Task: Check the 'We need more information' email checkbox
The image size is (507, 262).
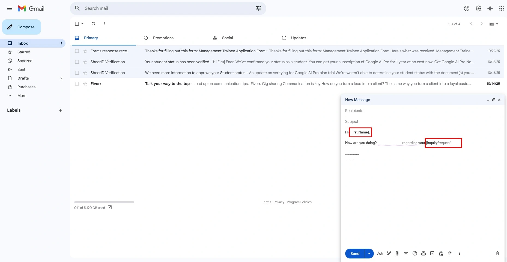Action: (x=77, y=73)
